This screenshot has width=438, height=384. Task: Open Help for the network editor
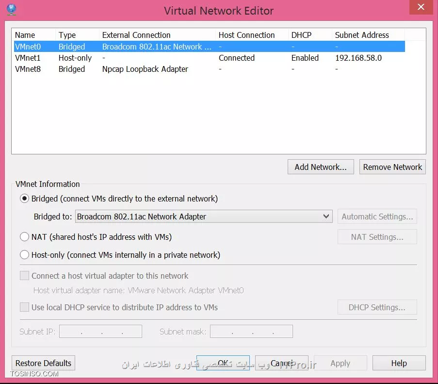(x=399, y=363)
